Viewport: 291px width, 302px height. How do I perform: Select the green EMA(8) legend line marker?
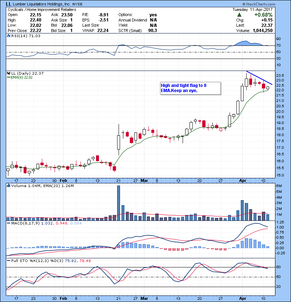[8, 78]
